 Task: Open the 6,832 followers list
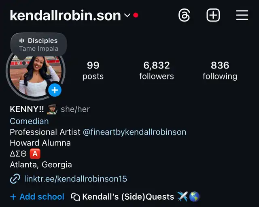tap(157, 70)
